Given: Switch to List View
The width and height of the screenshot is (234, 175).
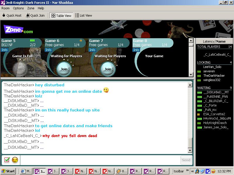Looking at the screenshot, I should [84, 15].
